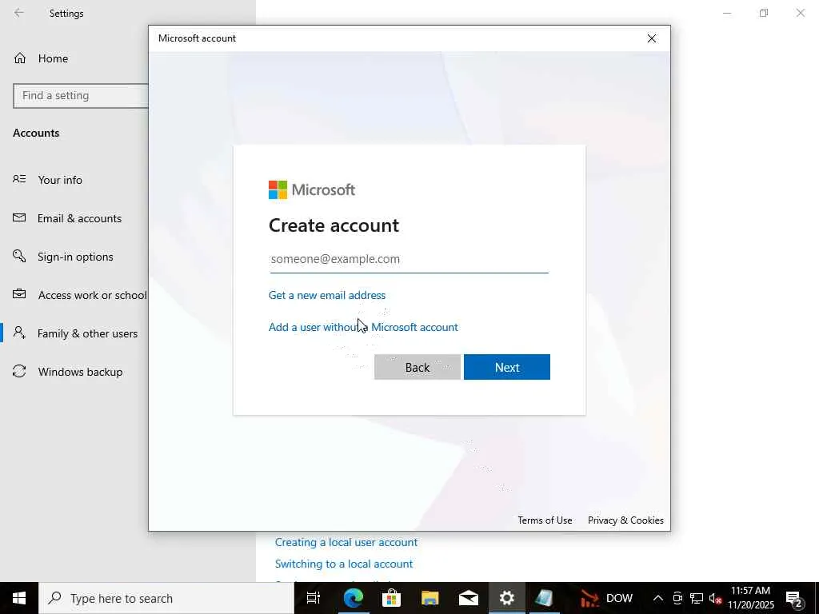Click the Sign-in options key icon
The height and width of the screenshot is (614, 819).
coord(19,256)
